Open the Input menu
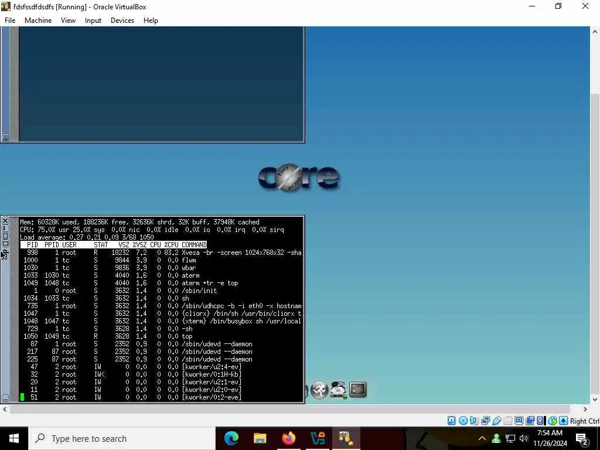Viewport: 600px width, 450px height. [93, 21]
